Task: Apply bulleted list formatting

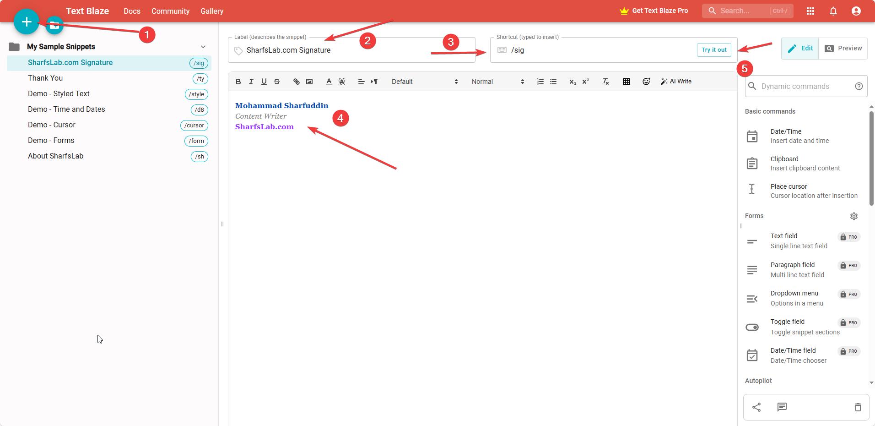Action: (x=553, y=82)
